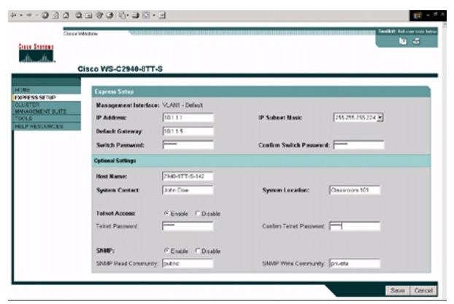This screenshot has height=304, width=454.
Task: Click the Cancel button
Action: pos(423,290)
